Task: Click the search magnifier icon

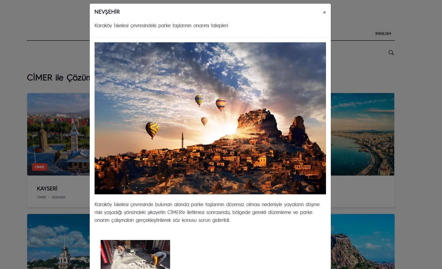Action: (391, 53)
